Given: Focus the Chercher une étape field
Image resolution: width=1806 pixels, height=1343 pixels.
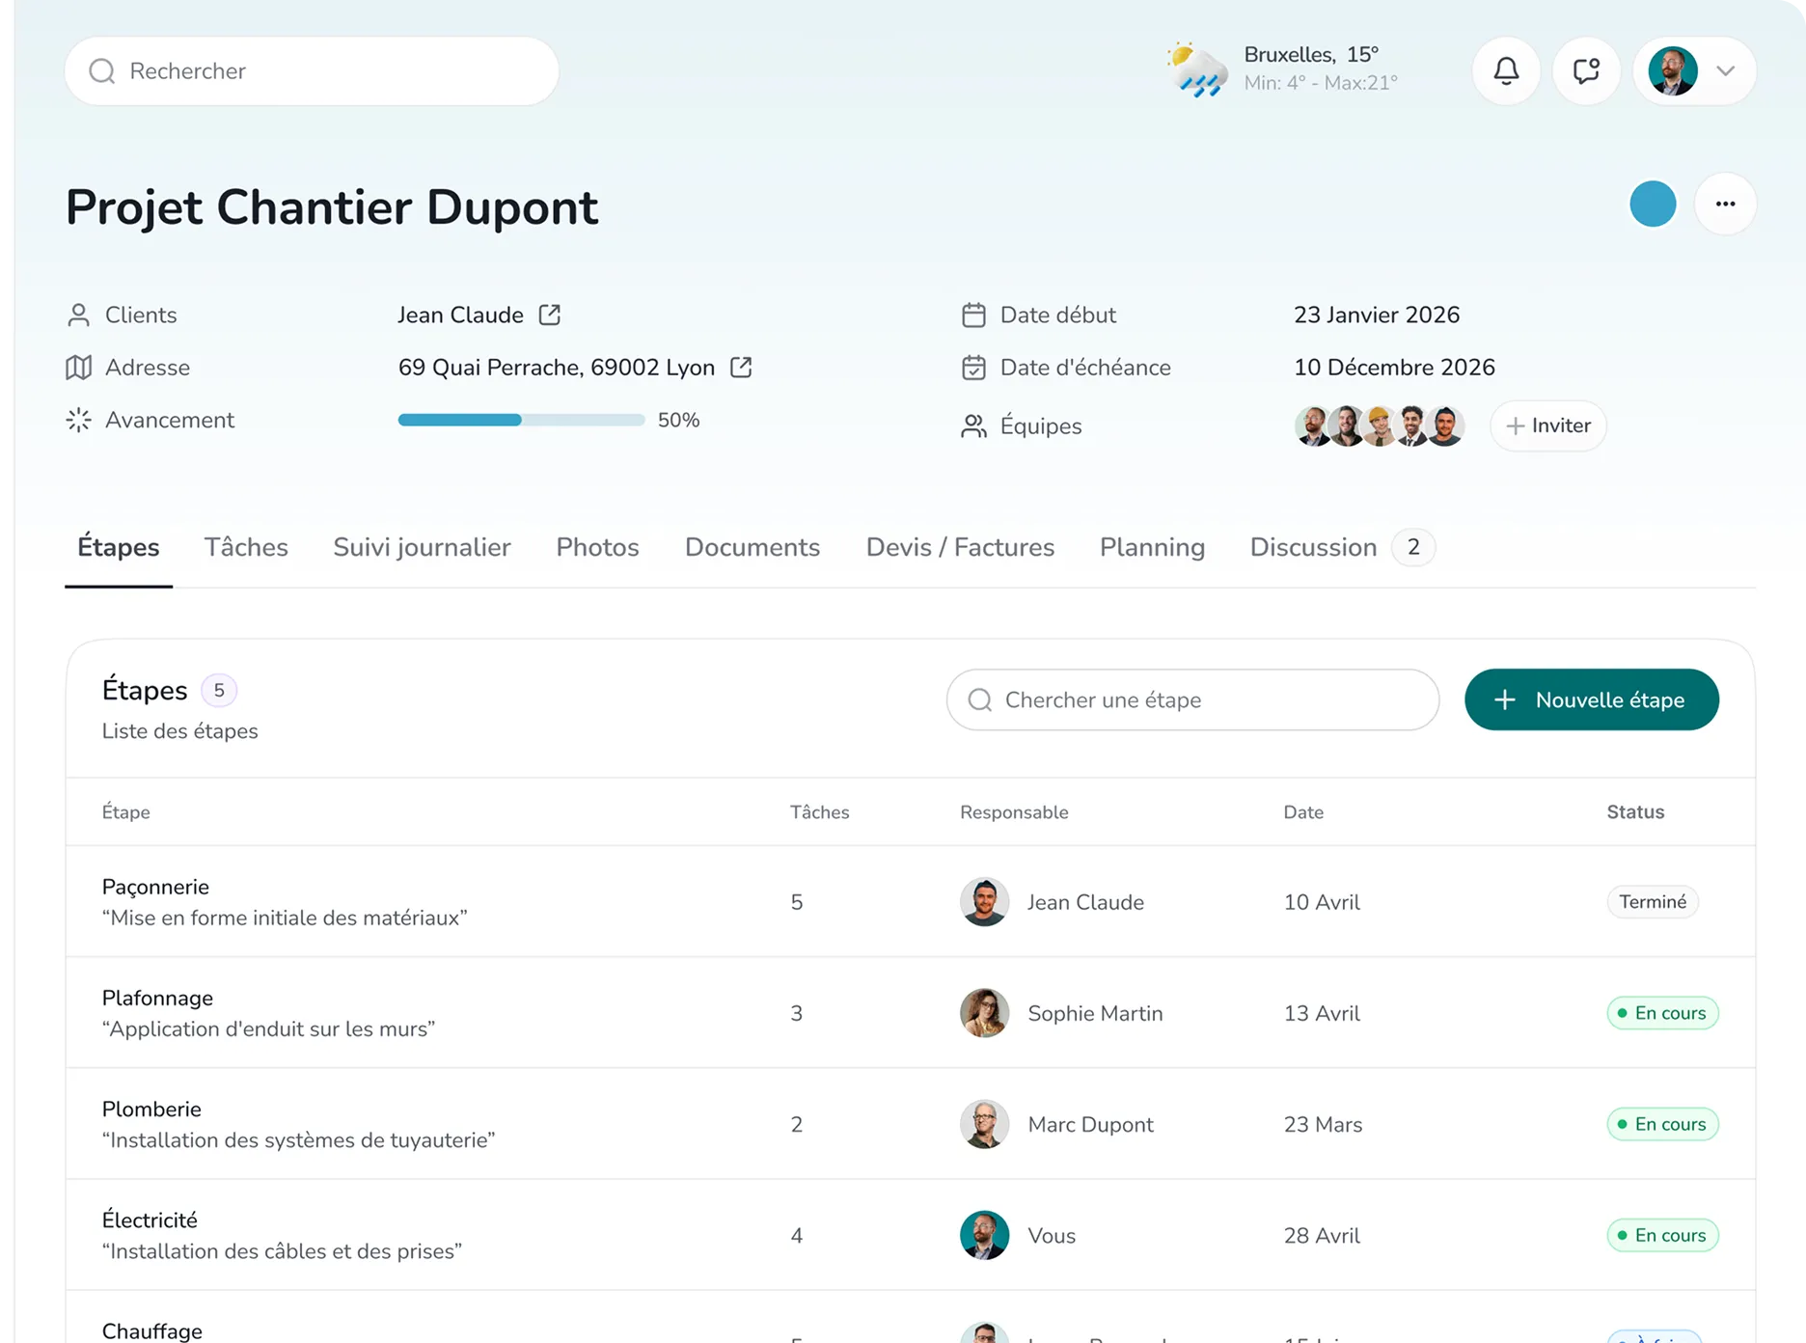Looking at the screenshot, I should (1192, 699).
